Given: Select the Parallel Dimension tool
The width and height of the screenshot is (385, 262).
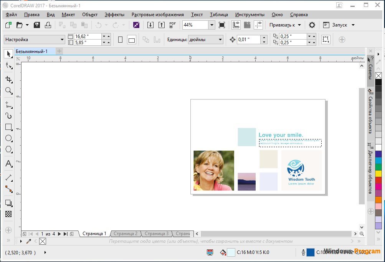Looking at the screenshot, I should pos(8,177).
